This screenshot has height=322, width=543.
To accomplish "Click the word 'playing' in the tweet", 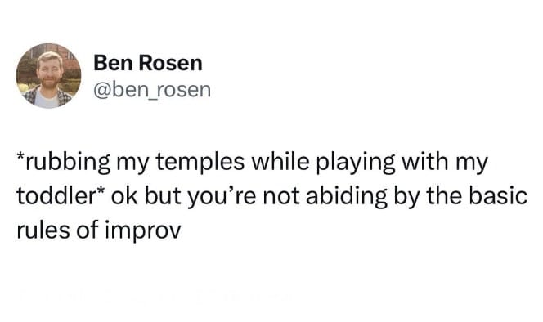I will 355,162.
